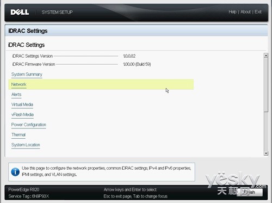The width and height of the screenshot is (272, 203).
Task: Select the Thermal settings link
Action: pos(18,135)
